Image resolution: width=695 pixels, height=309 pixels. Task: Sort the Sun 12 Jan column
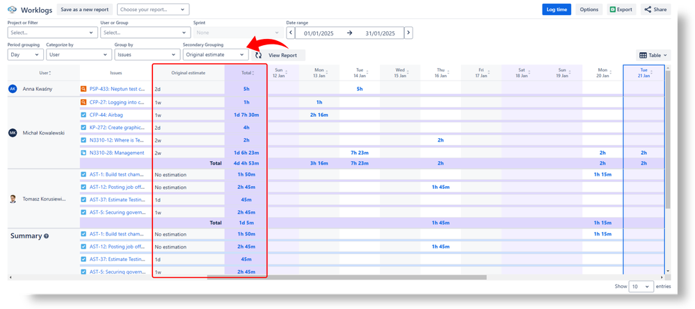tap(287, 73)
